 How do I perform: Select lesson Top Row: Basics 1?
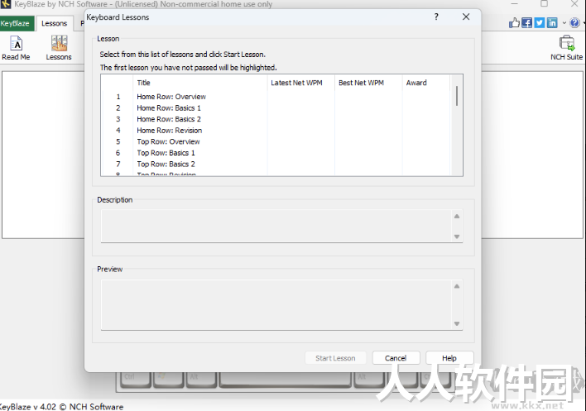[x=166, y=153]
